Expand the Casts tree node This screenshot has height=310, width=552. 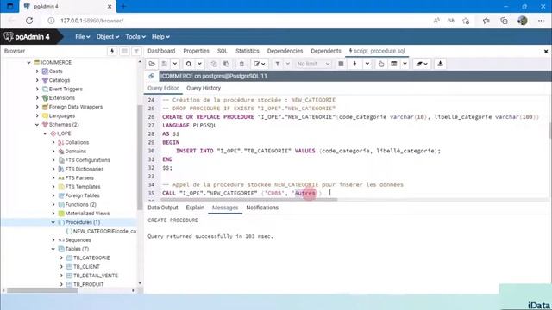37,71
